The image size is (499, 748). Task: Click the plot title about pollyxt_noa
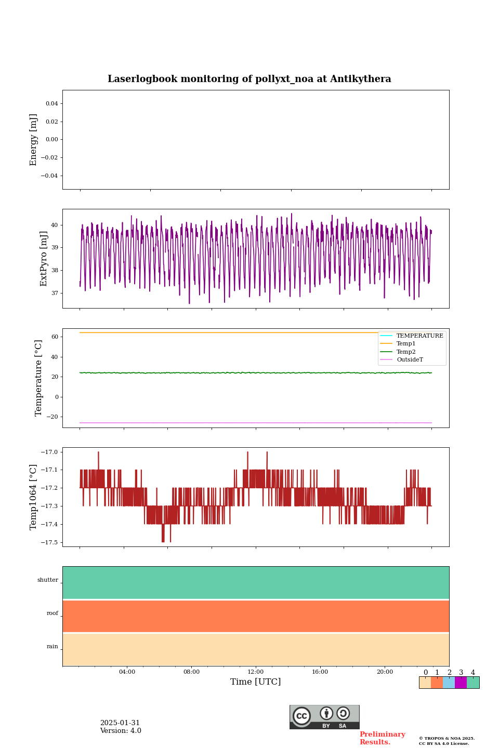(249, 79)
